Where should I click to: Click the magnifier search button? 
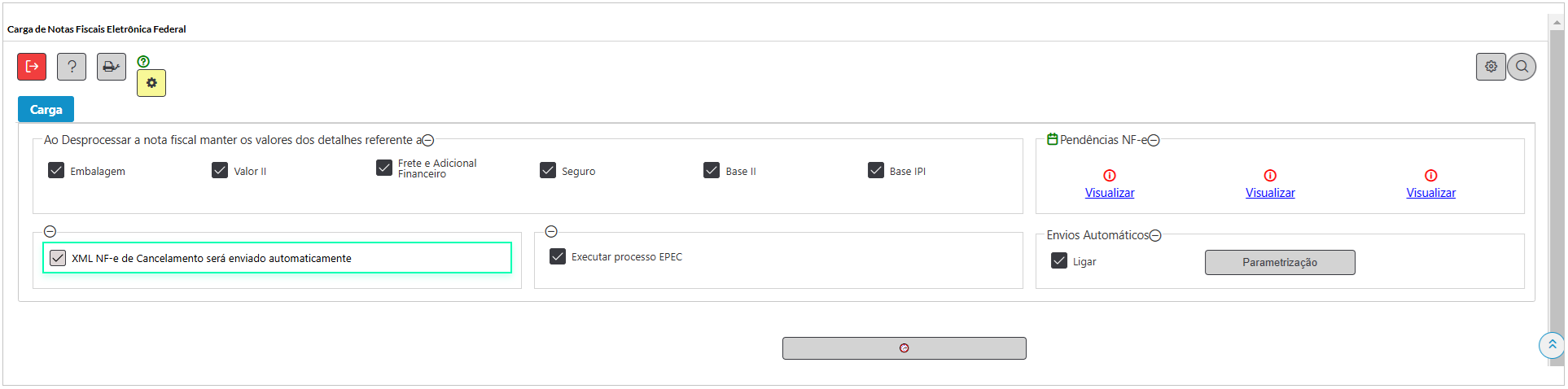pos(1522,67)
